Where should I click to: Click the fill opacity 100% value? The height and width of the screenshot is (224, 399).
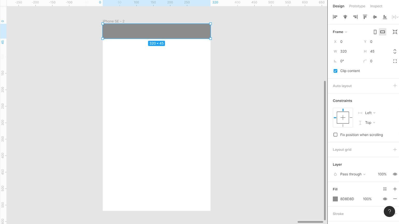coord(367,199)
